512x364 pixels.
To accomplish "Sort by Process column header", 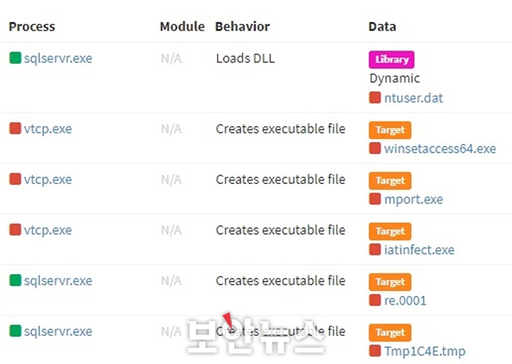I will point(32,27).
